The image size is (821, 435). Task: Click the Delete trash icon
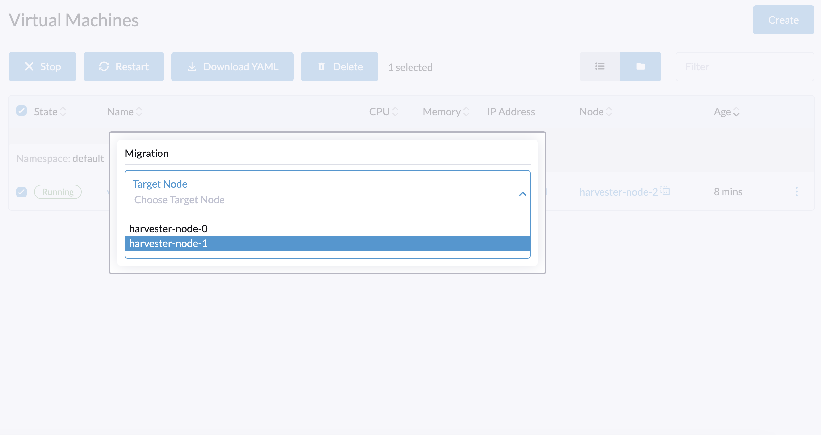tap(321, 66)
